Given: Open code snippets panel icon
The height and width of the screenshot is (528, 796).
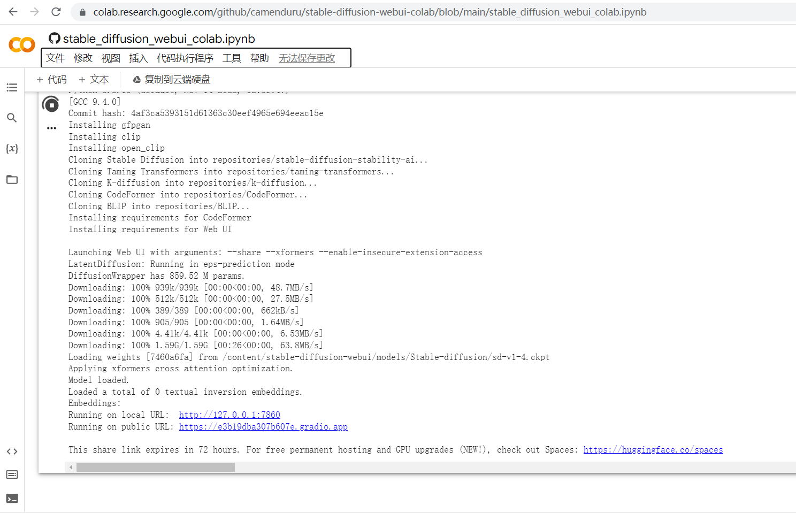Looking at the screenshot, I should [x=12, y=452].
